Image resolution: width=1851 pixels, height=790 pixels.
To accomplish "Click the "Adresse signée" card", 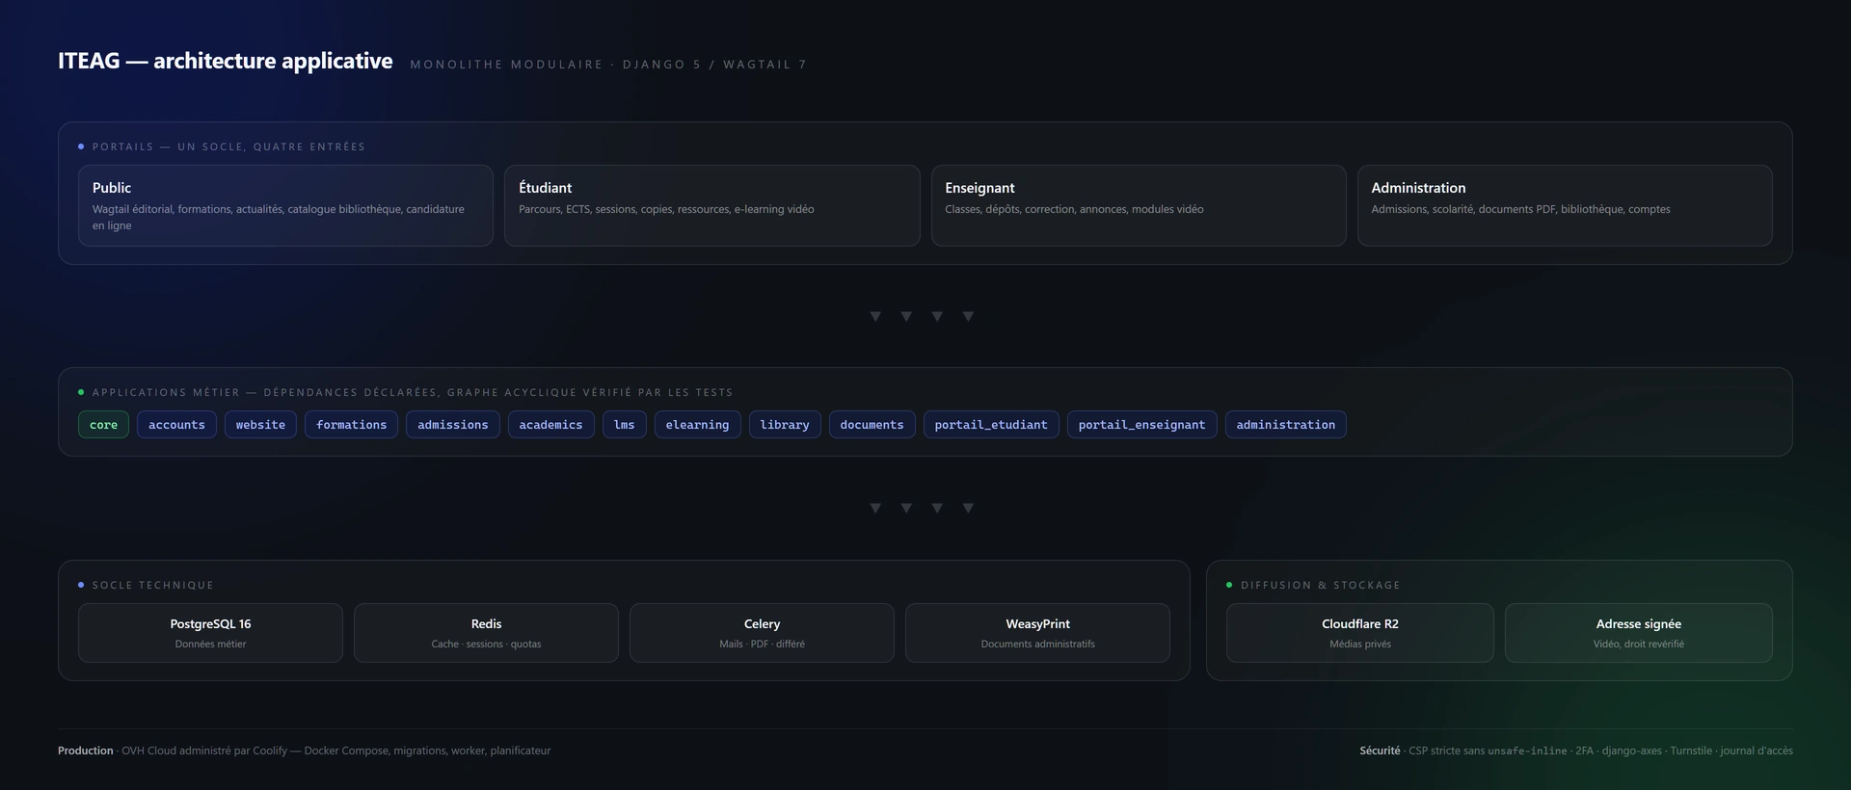I will tap(1639, 633).
